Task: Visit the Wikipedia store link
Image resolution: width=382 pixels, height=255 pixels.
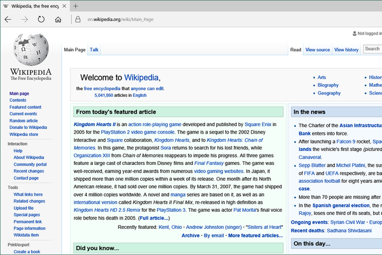Action: pos(23,134)
